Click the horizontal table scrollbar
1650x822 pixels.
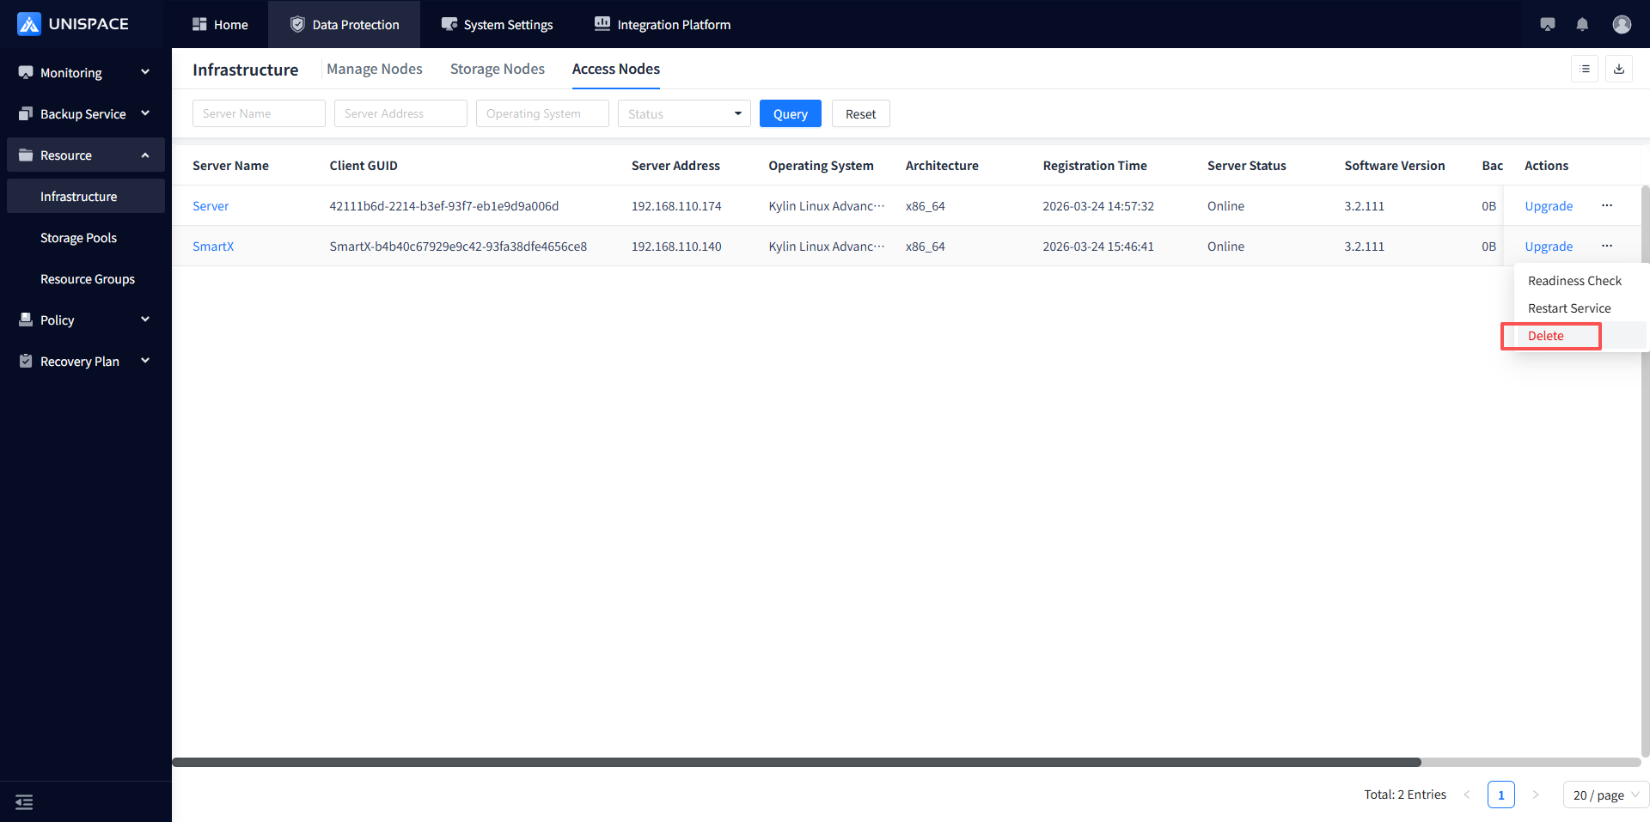pos(796,762)
